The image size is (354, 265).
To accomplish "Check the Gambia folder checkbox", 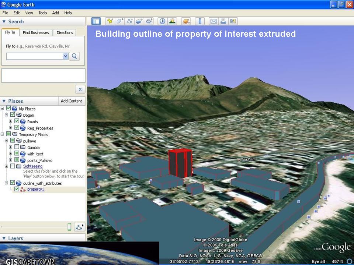I will 17,147.
